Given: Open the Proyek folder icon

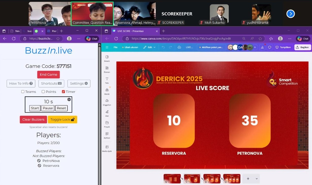Looking at the screenshot, I should (x=107, y=124).
